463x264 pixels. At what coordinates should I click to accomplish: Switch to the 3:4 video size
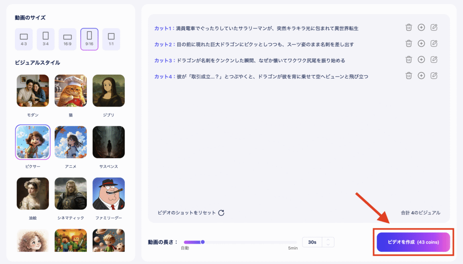[46, 39]
